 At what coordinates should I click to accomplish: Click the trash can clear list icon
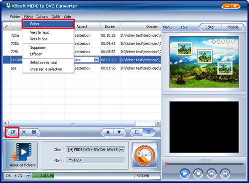click(34, 132)
